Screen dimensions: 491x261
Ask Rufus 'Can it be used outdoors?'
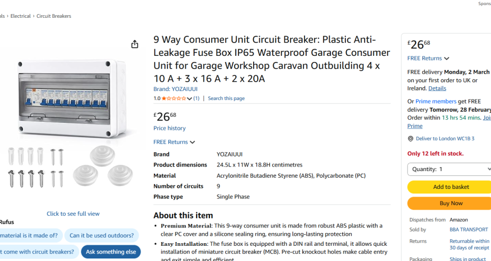click(x=101, y=236)
